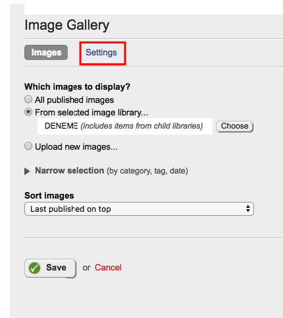Click the Choose button for the image library
The image size is (283, 318).
coord(234,126)
